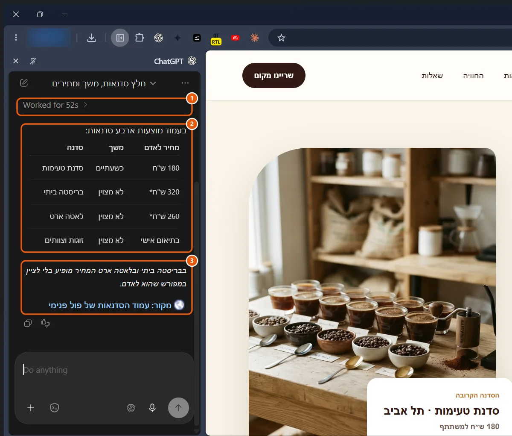Select the 'זוגות וצוותים' table cell

64,240
